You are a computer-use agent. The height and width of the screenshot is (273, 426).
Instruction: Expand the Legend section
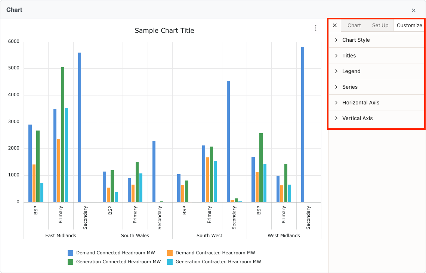[x=352, y=71]
